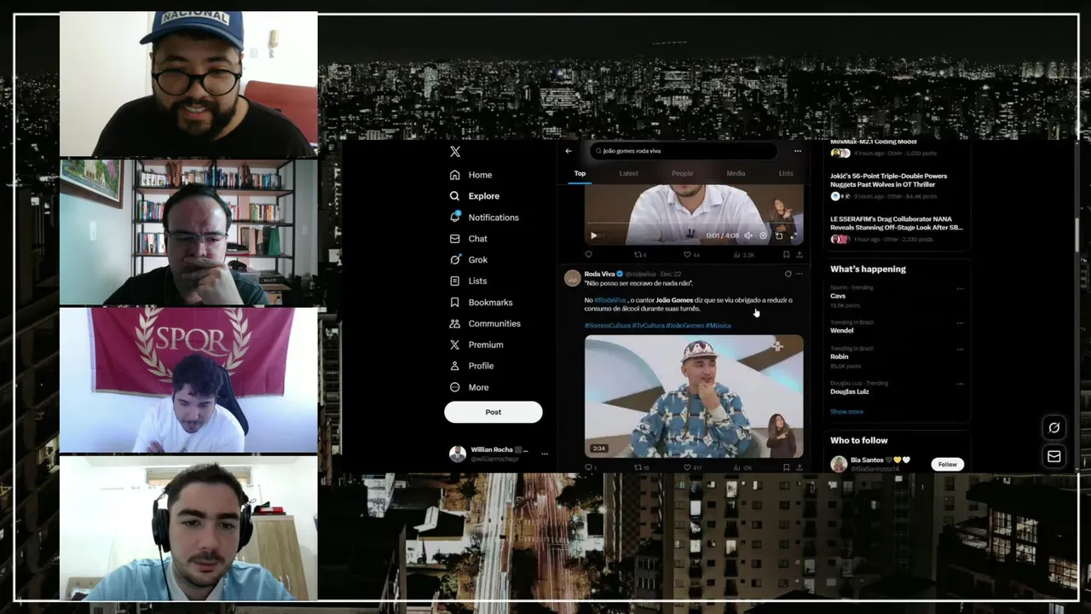Click the Willian Rocha account avatar

(x=458, y=454)
